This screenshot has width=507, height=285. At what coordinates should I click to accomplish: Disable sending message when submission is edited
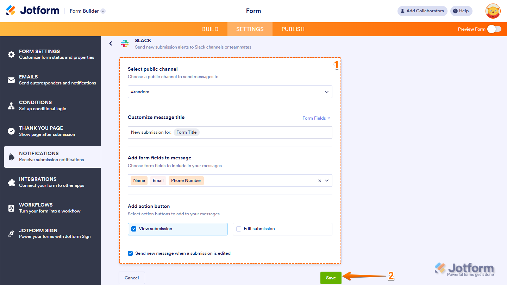pyautogui.click(x=130, y=253)
